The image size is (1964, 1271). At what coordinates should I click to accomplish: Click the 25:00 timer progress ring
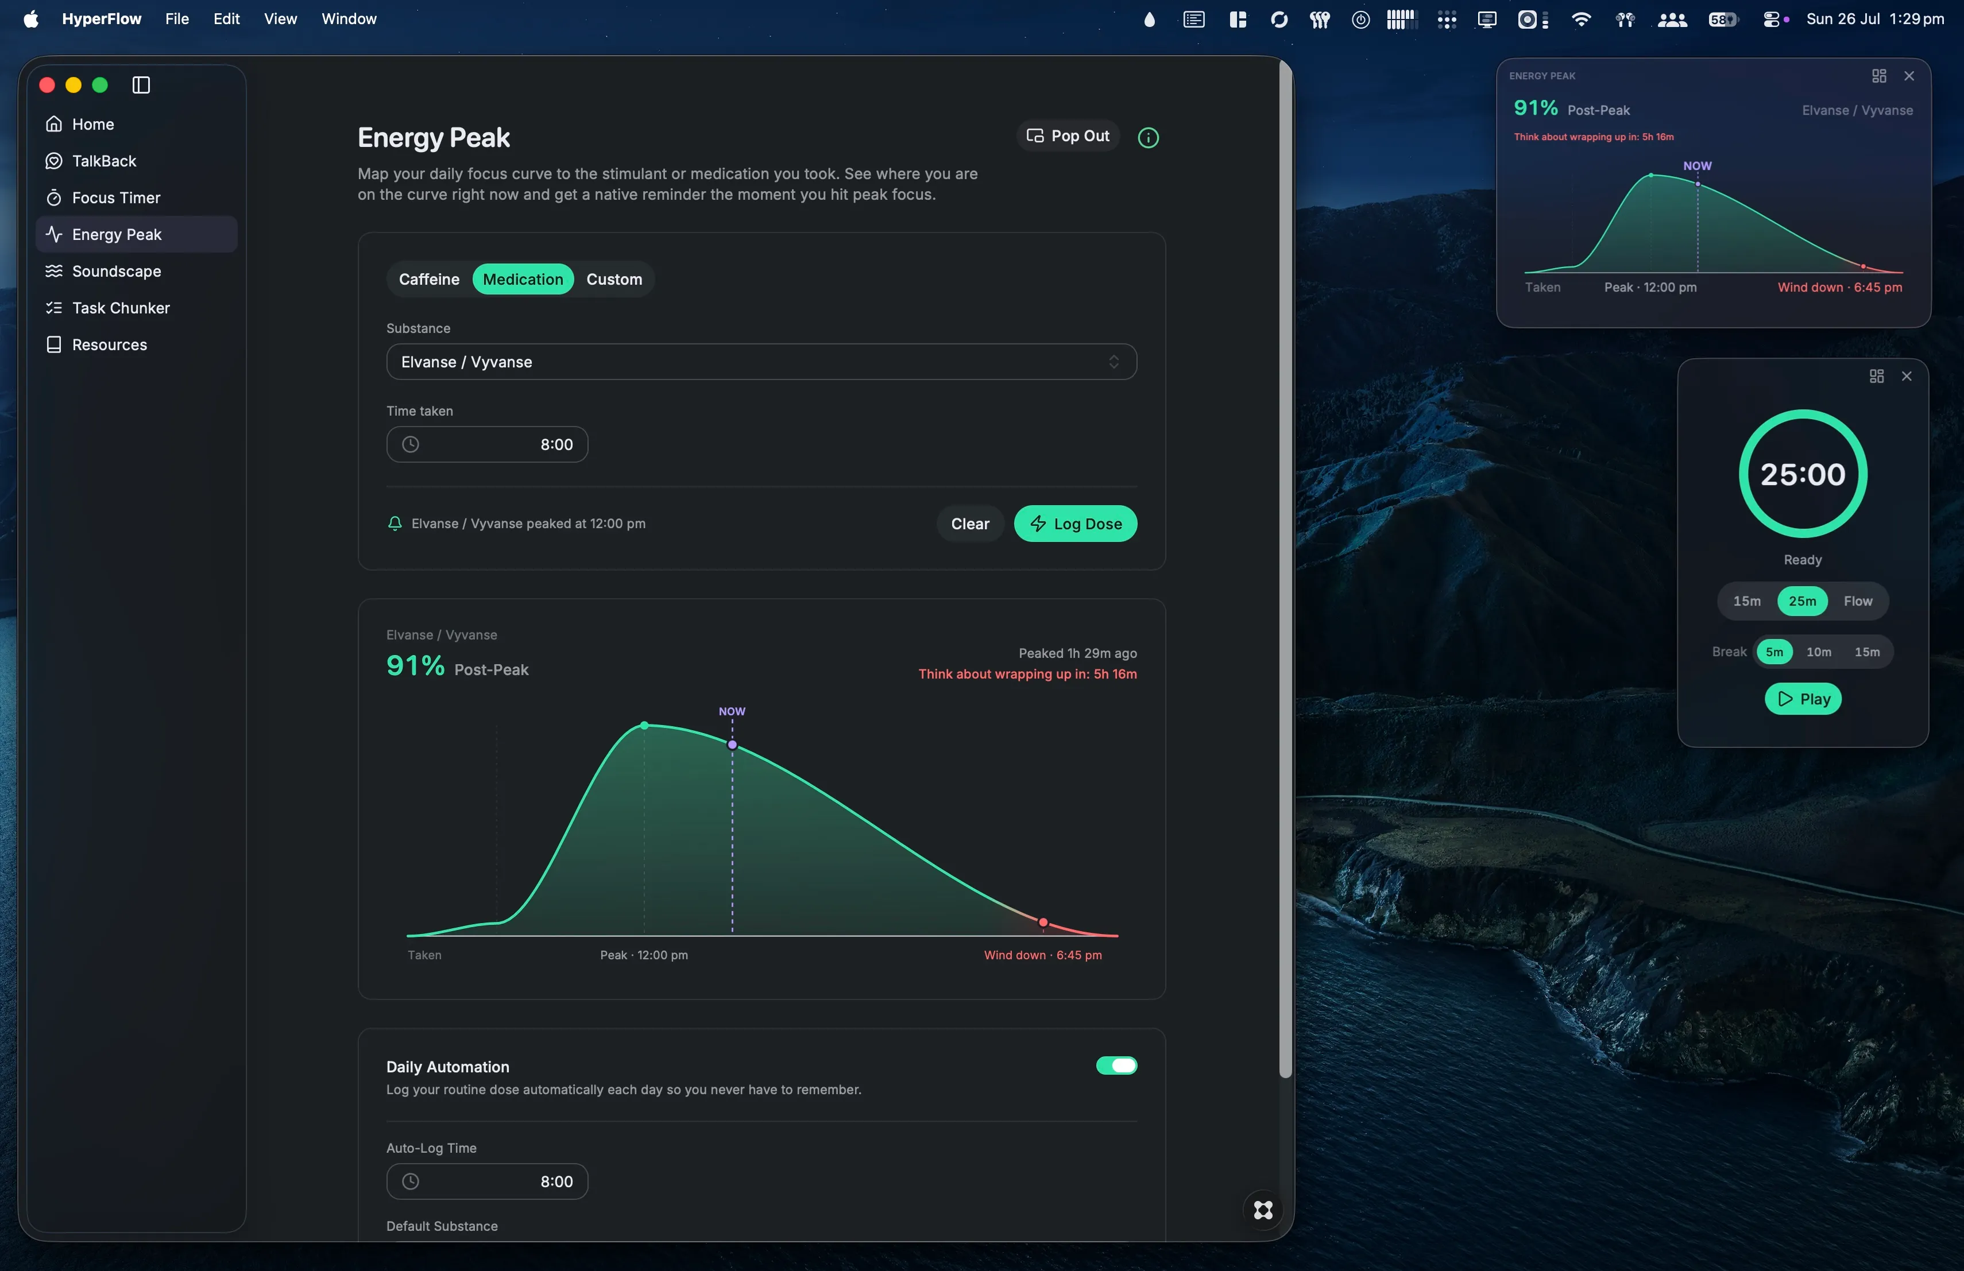[x=1802, y=474]
